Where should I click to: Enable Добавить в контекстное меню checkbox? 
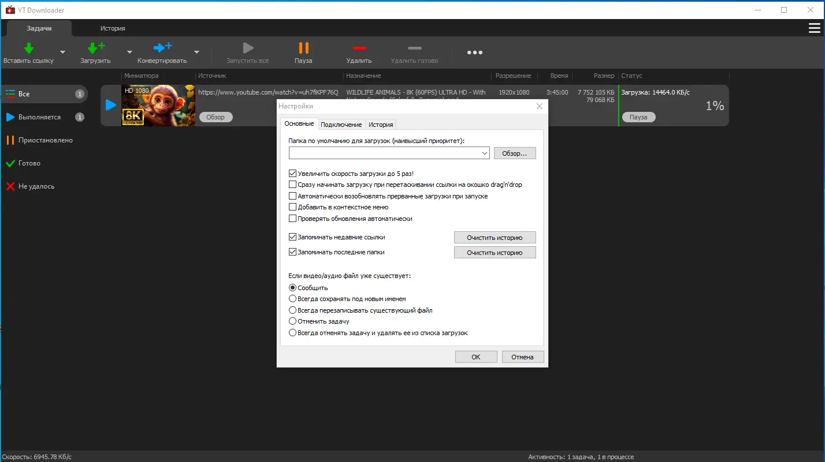coord(292,207)
